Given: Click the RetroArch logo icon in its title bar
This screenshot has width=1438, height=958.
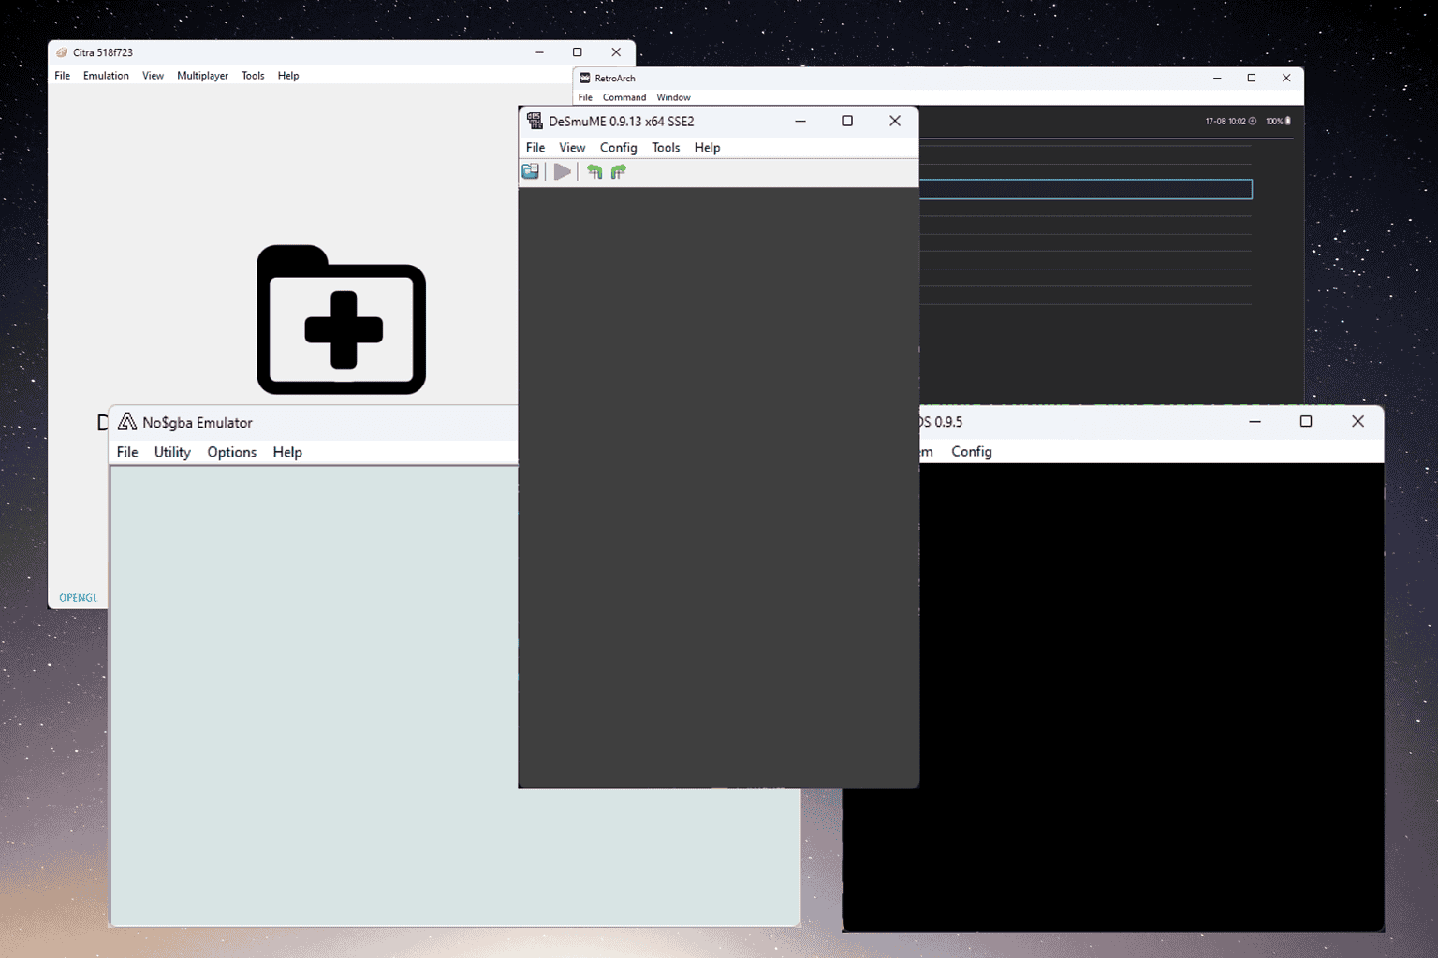Looking at the screenshot, I should coord(585,78).
